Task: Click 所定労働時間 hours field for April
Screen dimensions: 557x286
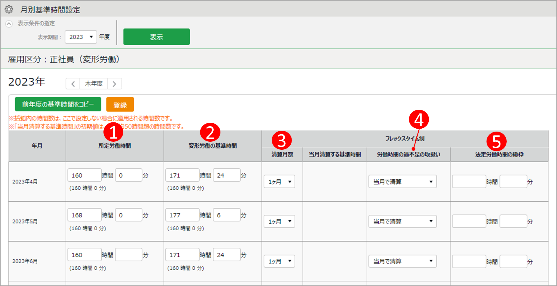Action: [84, 175]
